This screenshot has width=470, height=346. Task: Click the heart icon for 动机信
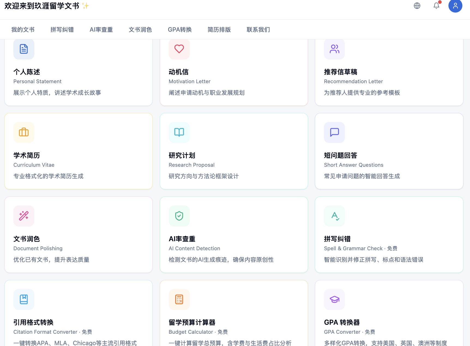coord(179,49)
